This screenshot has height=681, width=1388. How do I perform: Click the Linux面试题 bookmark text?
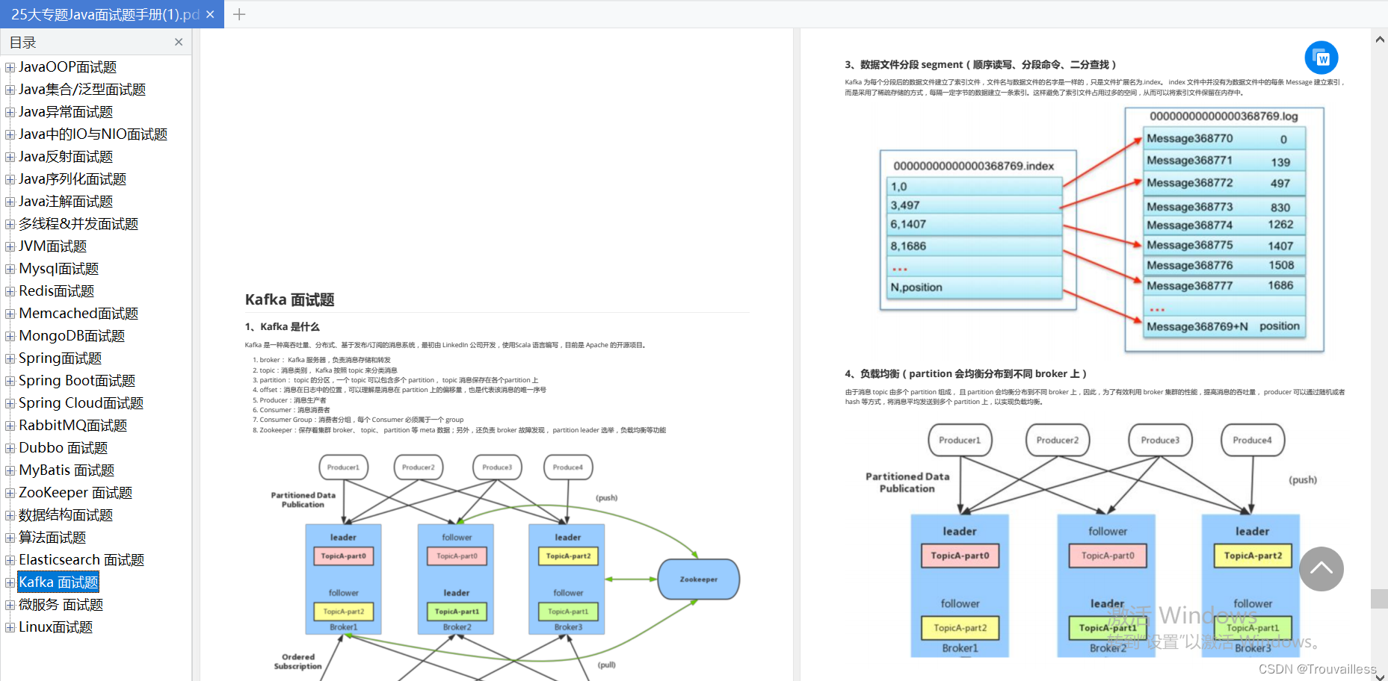click(x=56, y=627)
